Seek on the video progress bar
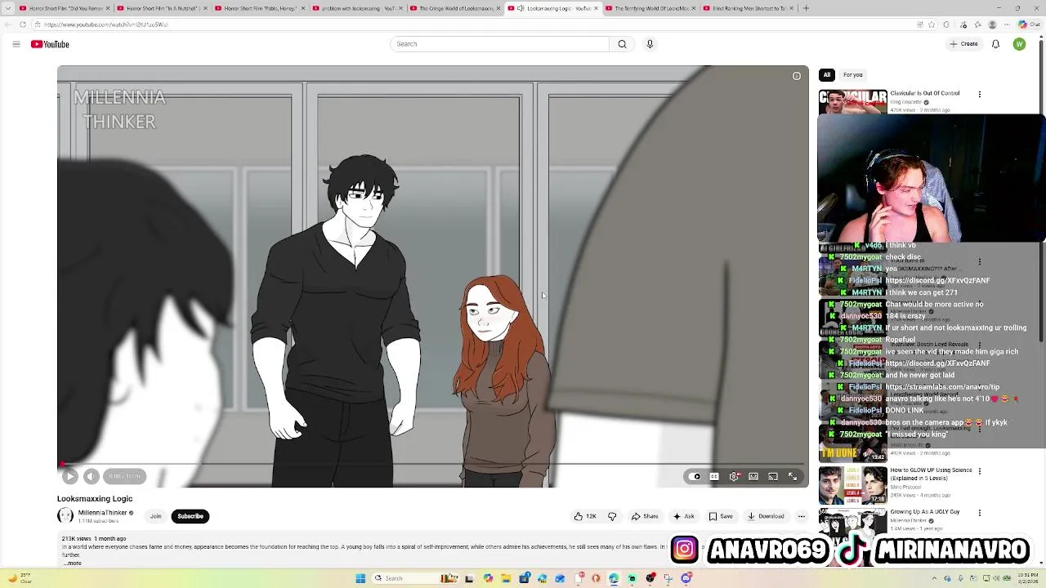Screen dimensions: 1046x588 [433, 464]
